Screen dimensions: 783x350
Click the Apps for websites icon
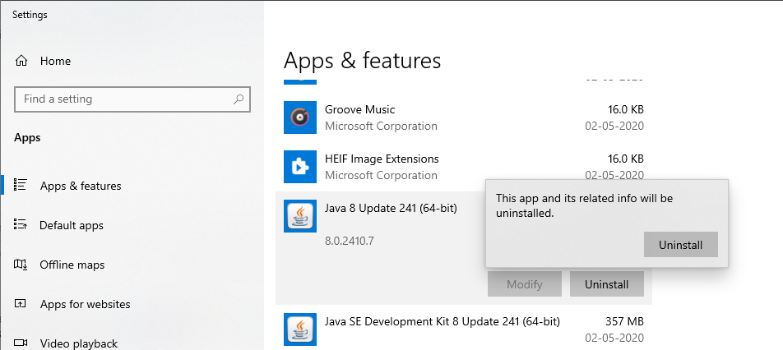(x=21, y=303)
